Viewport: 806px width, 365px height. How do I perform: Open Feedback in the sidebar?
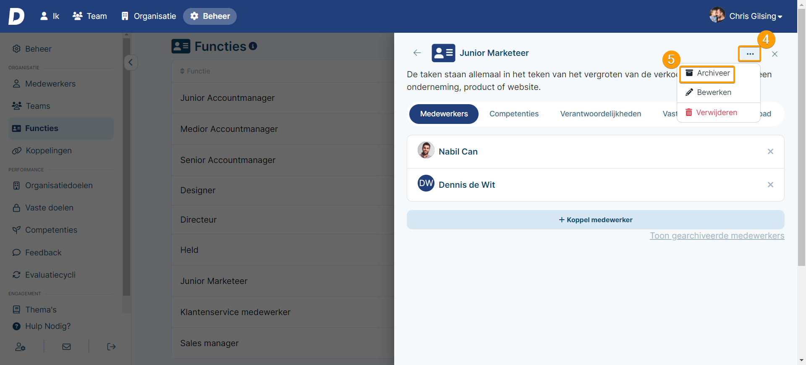point(37,252)
